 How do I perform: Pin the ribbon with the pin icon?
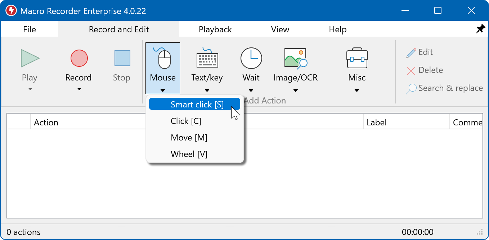click(x=480, y=29)
